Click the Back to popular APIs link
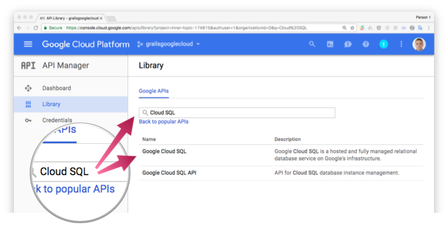Viewport: 448px width, 225px height. [164, 122]
